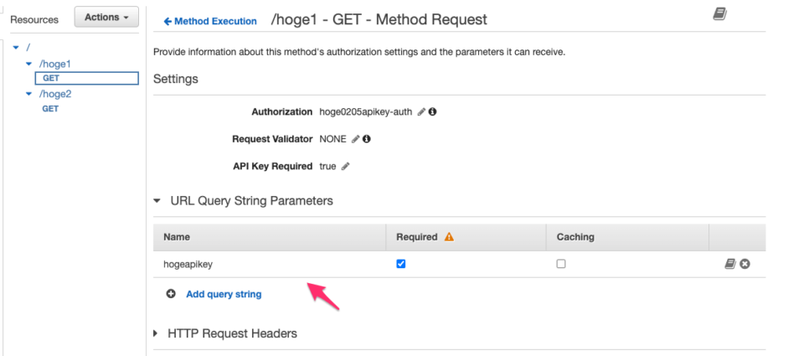Open Authorization info tooltip icon
The image size is (804, 356).
pyautogui.click(x=433, y=112)
